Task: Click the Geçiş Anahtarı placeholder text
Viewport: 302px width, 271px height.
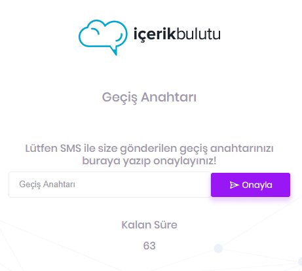Action: (47, 185)
